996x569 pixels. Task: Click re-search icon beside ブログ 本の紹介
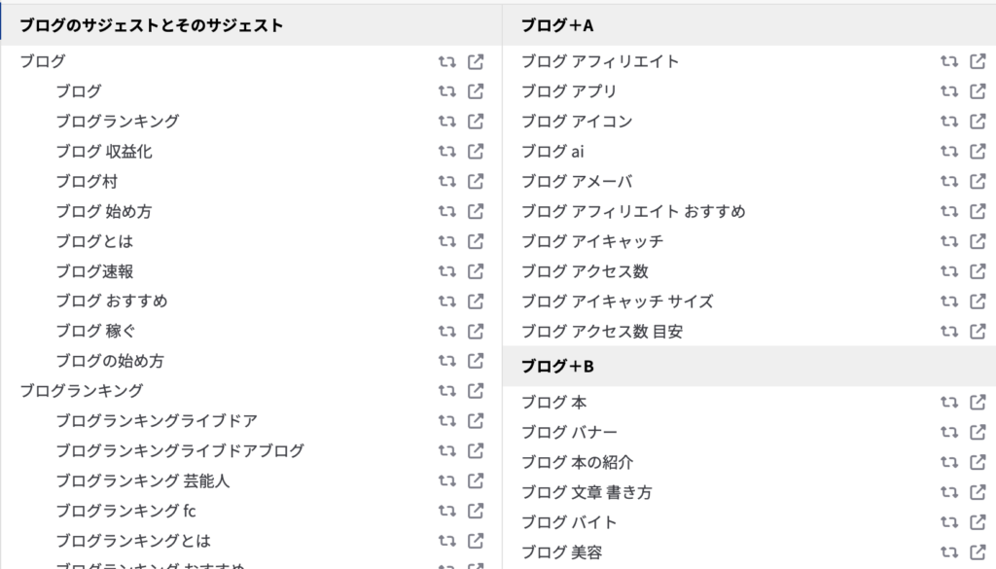click(949, 462)
